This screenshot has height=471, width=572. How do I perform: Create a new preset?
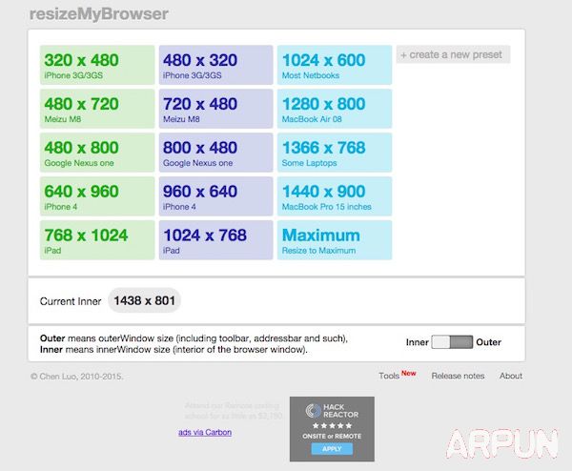[453, 54]
